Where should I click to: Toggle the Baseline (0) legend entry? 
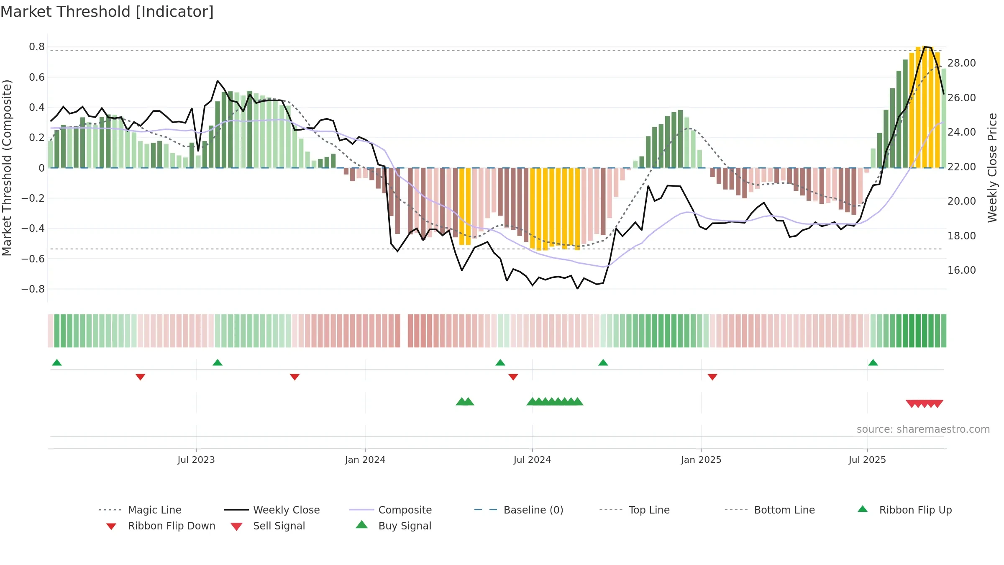519,510
